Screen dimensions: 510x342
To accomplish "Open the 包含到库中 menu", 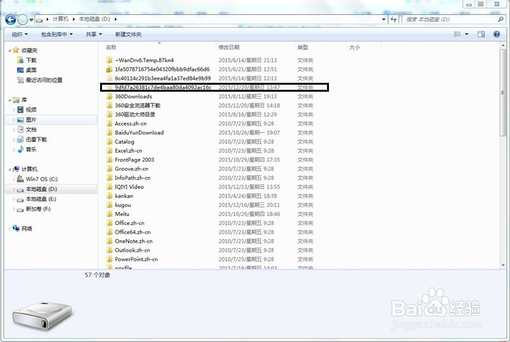I will [x=57, y=34].
